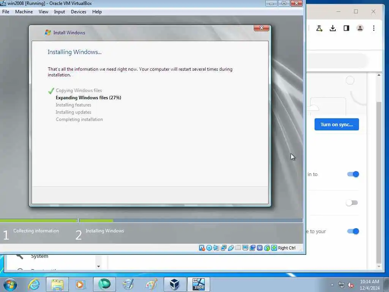This screenshot has width=389, height=292.
Task: Click the Chrome scrollbar down arrow
Action: point(379,267)
